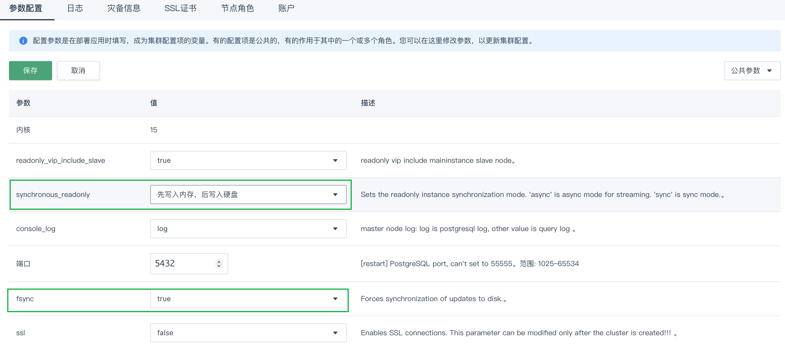Click the 'master node log' description
The height and width of the screenshot is (349, 785).
tap(468, 229)
